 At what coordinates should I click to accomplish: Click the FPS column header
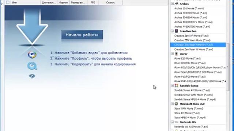click(93, 3)
